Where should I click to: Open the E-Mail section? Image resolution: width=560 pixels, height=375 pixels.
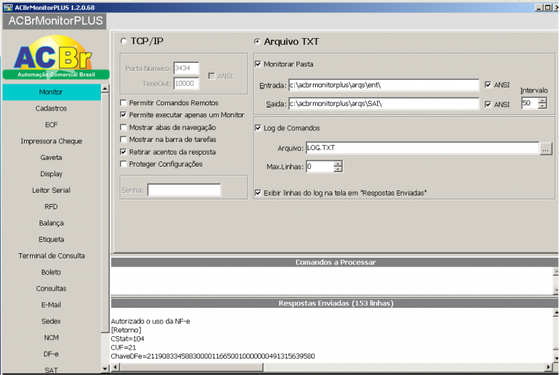tap(52, 305)
